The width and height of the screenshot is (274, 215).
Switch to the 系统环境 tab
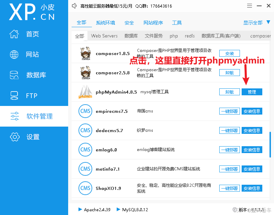coord(106,23)
